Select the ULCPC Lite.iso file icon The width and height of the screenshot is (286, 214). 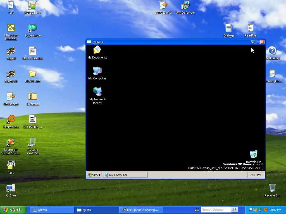click(x=33, y=53)
